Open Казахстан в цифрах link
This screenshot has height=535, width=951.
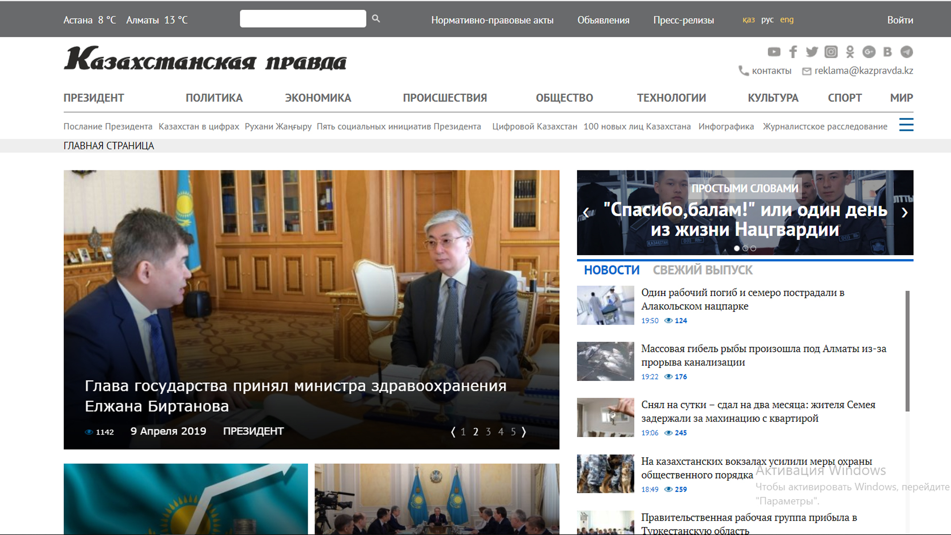(199, 127)
